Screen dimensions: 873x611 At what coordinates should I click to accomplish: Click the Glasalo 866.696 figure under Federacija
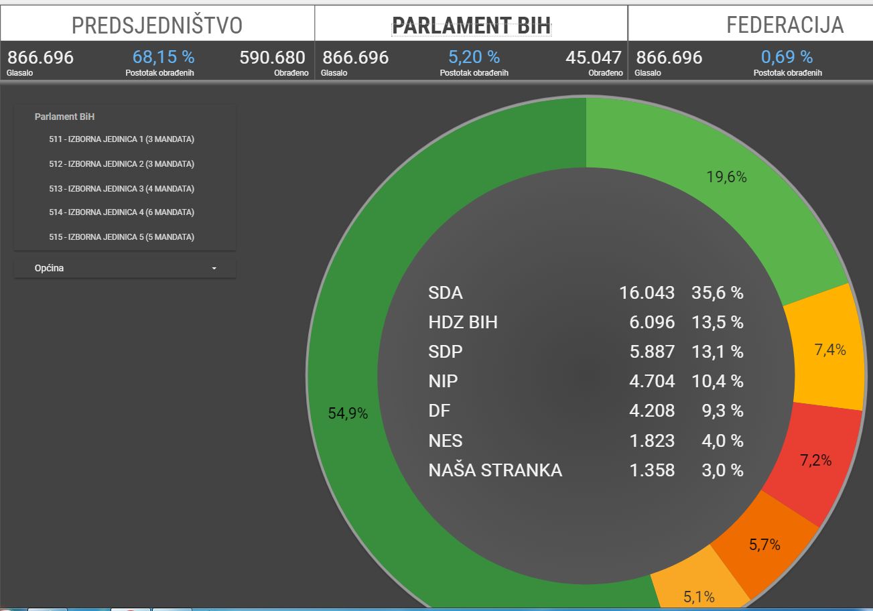[669, 58]
